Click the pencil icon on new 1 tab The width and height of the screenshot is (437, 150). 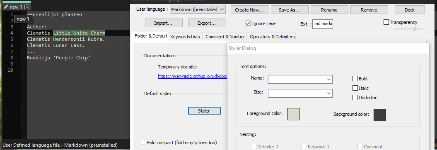click(6, 7)
